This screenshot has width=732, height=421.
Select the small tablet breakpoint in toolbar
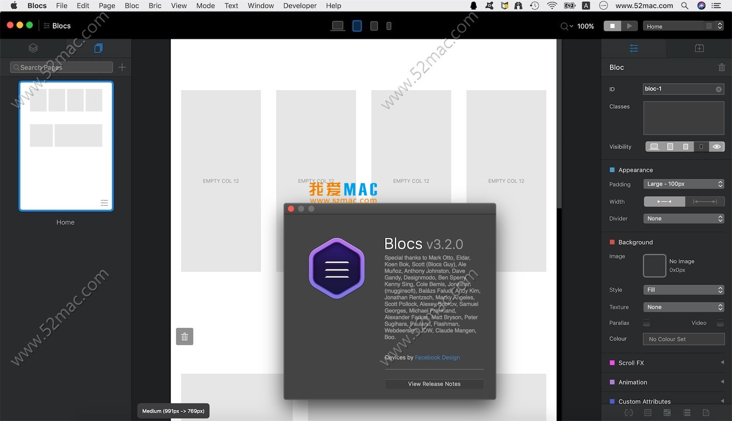[374, 26]
